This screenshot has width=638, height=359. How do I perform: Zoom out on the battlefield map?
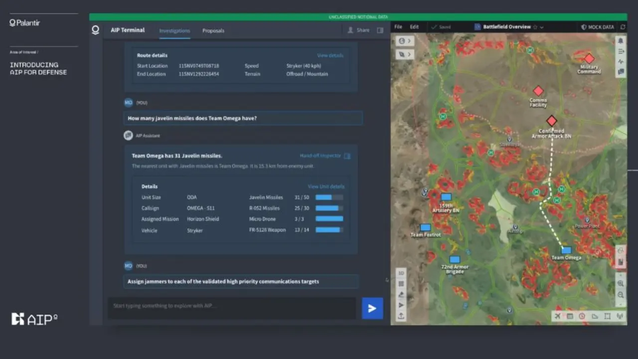point(621,295)
